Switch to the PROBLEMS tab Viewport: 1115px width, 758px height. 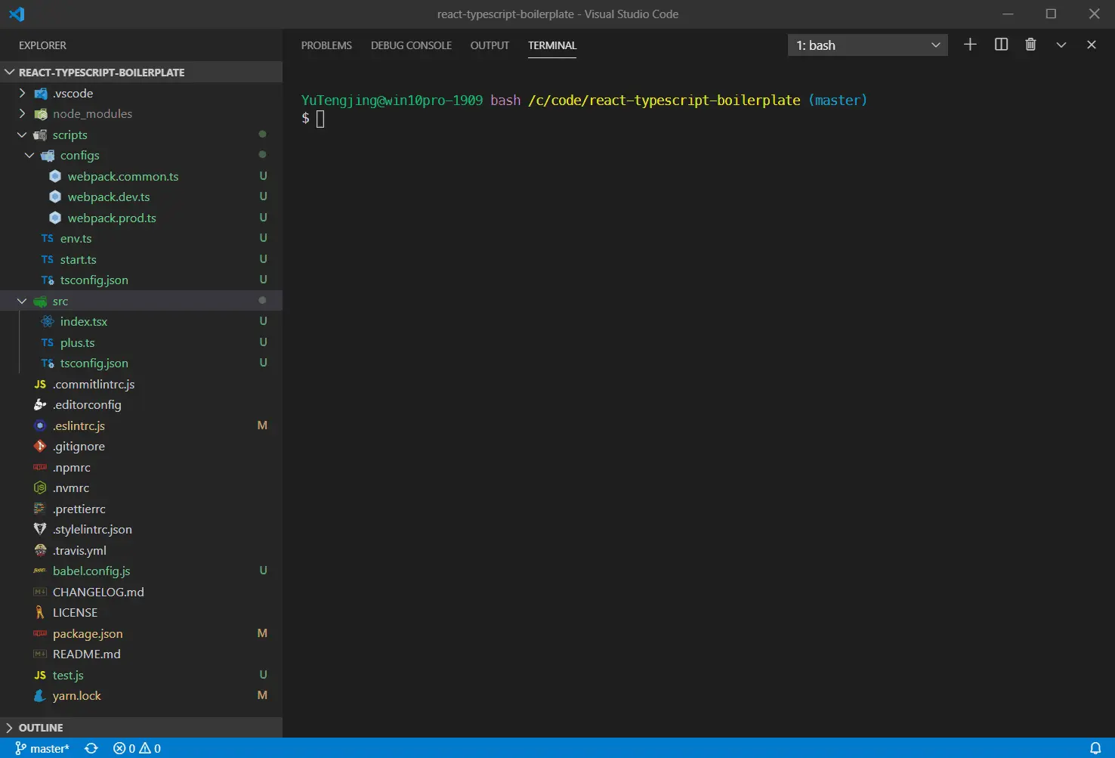click(x=326, y=45)
